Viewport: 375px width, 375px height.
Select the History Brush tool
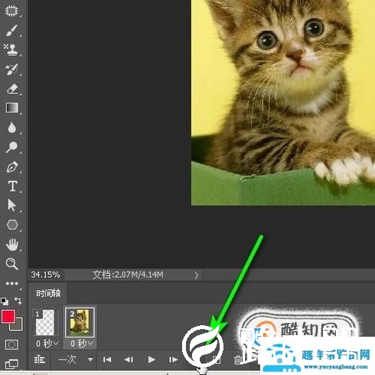click(x=11, y=69)
